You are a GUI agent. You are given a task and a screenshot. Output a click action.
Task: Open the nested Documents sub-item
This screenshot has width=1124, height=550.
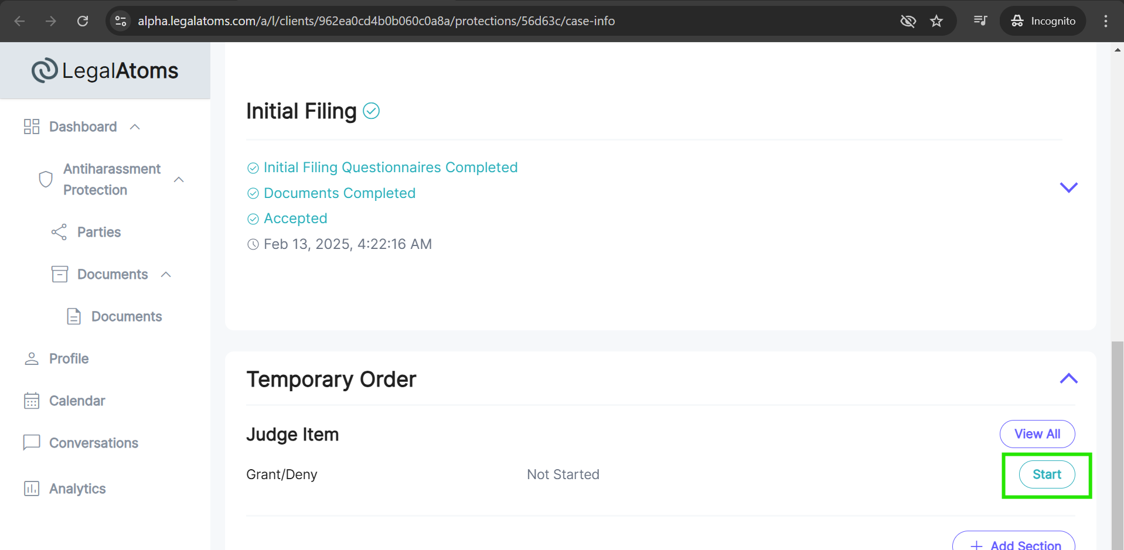(127, 316)
